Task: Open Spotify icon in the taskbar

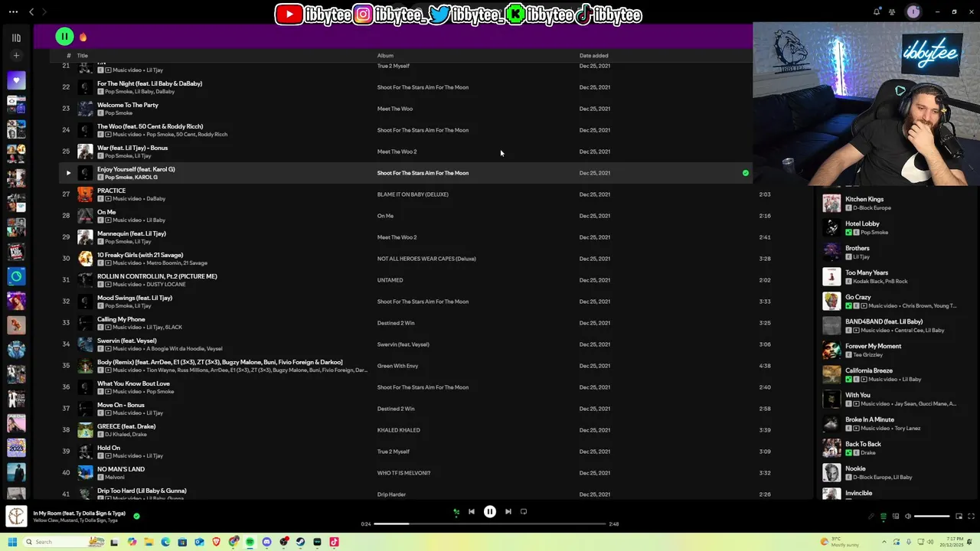Action: click(x=250, y=542)
